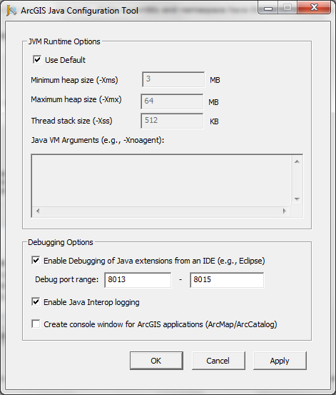The height and width of the screenshot is (395, 336).
Task: Click the Minimum heap size field
Action: tap(173, 79)
